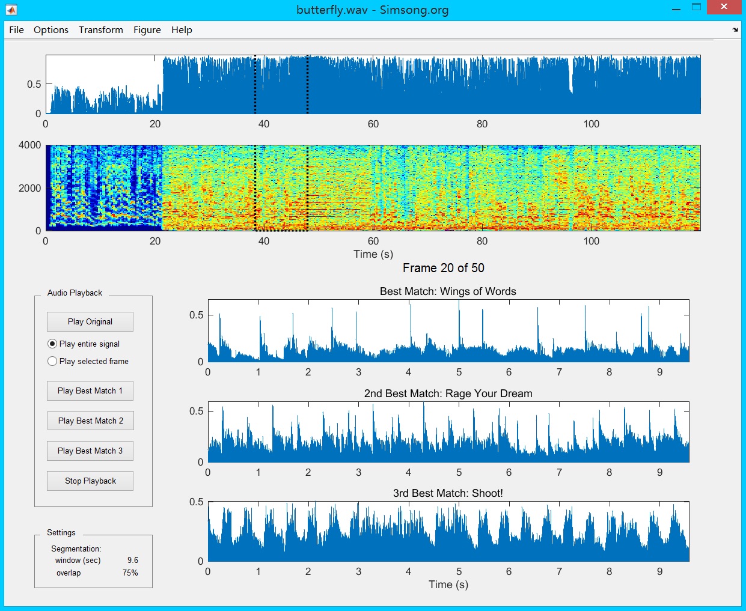This screenshot has height=611, width=746.
Task: Click Play Best Match 1 button
Action: pyautogui.click(x=90, y=391)
